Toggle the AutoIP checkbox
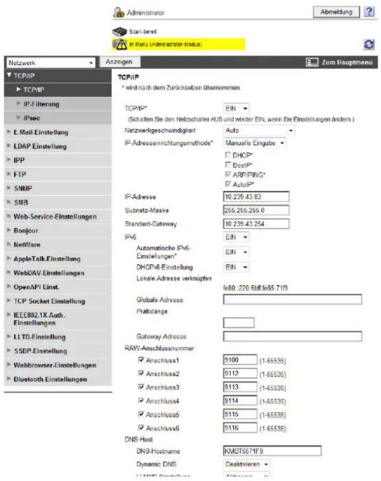Screen dimensions: 381x481 [x=228, y=184]
